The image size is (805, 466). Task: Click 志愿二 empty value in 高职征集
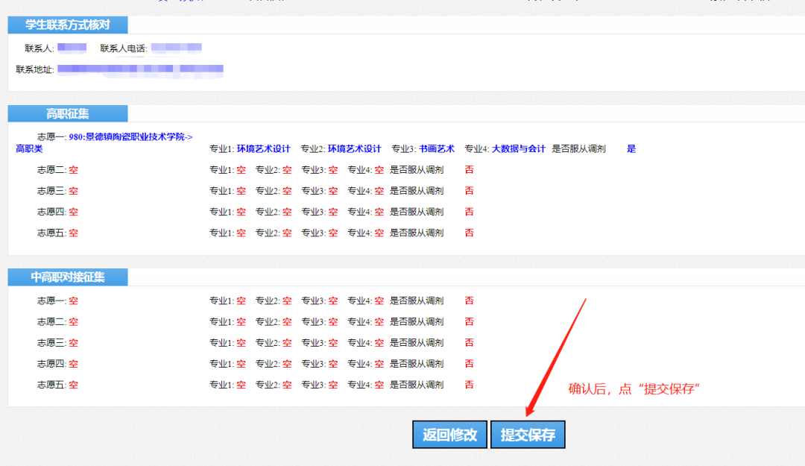click(73, 170)
